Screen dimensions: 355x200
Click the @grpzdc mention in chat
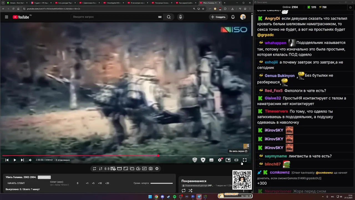coord(265,35)
